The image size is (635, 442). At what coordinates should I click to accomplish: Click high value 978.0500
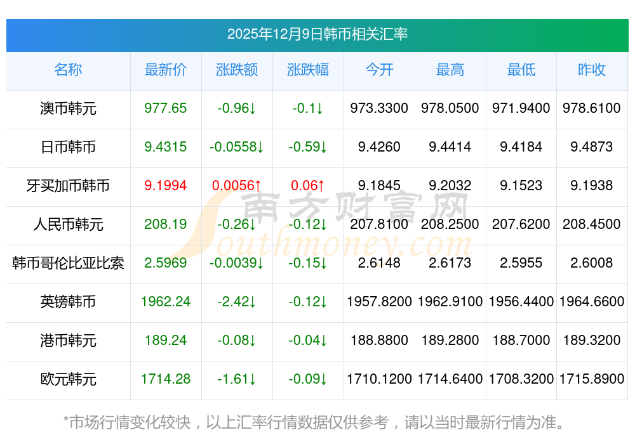pos(450,108)
